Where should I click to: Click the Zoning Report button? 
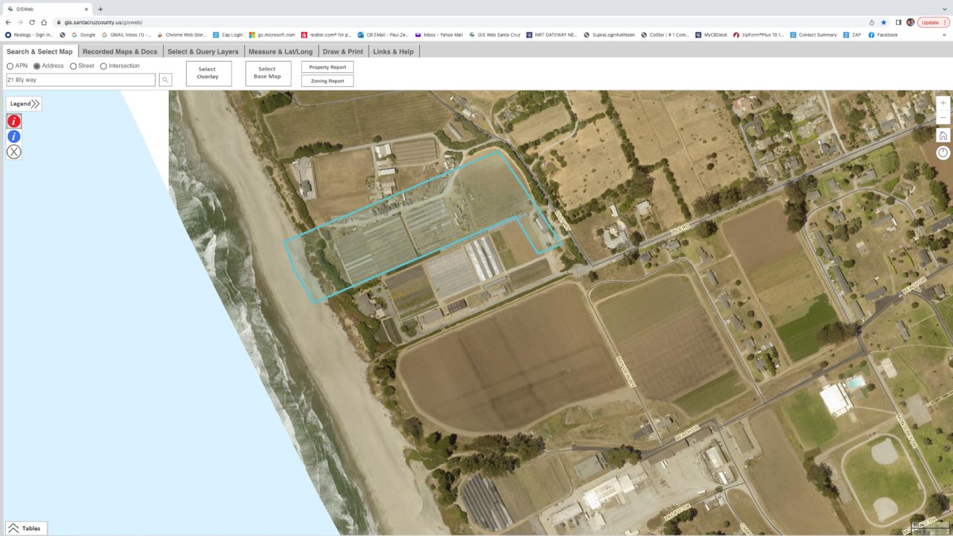tap(328, 81)
